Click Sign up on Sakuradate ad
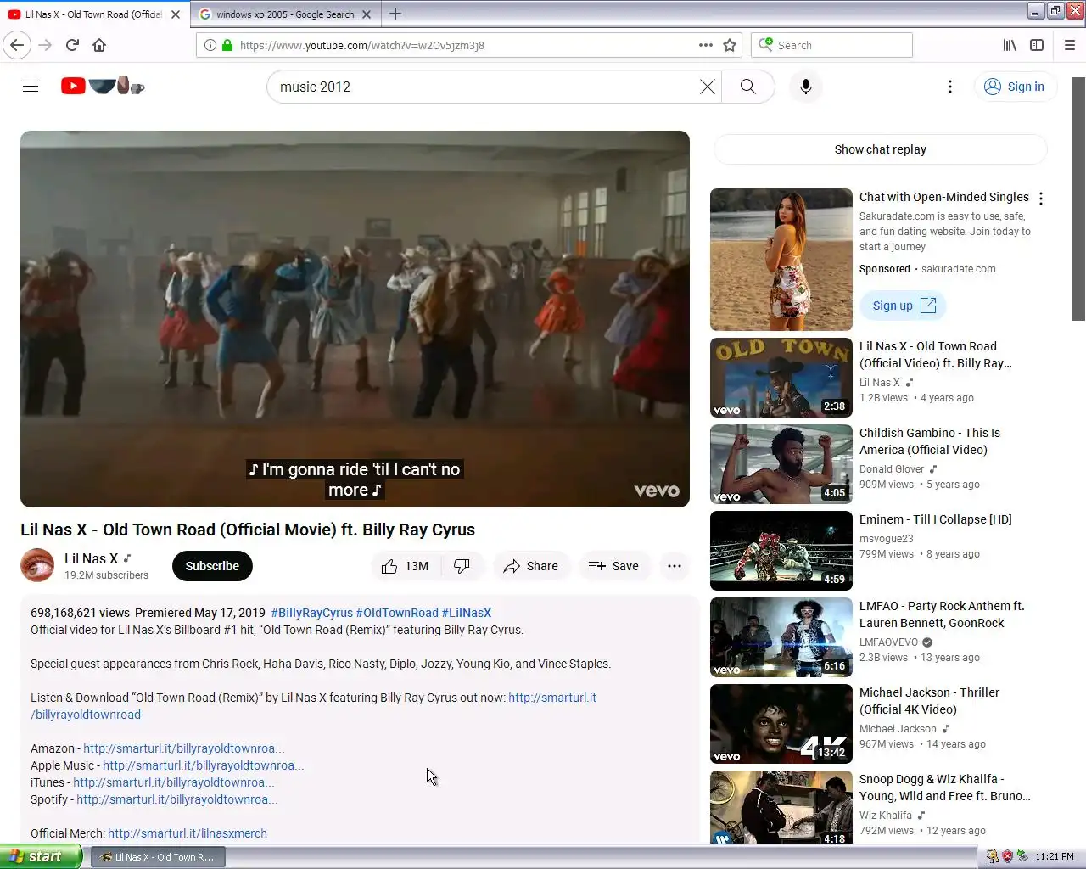The height and width of the screenshot is (869, 1086). pos(904,306)
